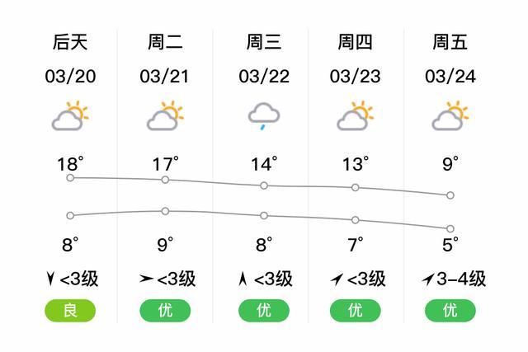528x352 pixels.
Task: Click the northeast wind arrow beside 3–4级
Action: click(428, 279)
